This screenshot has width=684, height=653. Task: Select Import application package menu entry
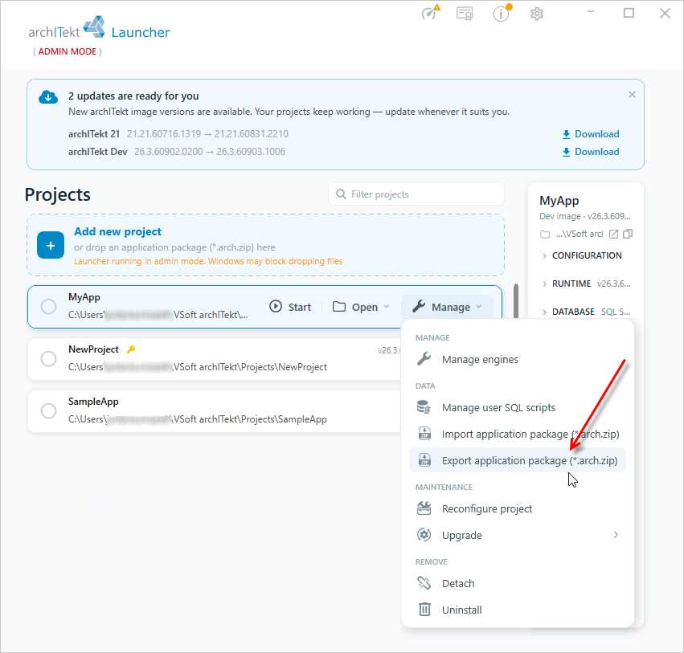518,434
